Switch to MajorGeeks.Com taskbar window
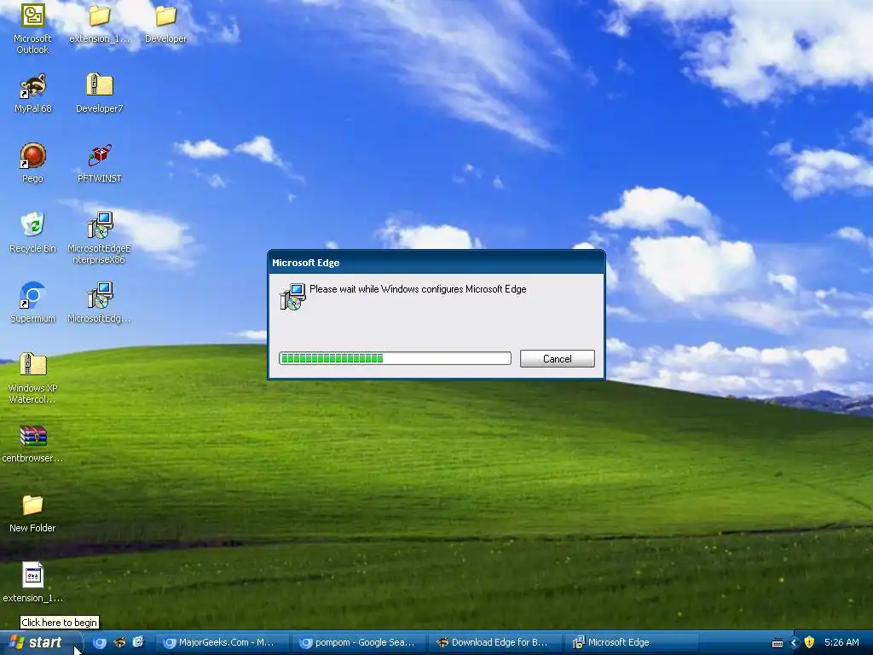This screenshot has height=655, width=873. pyautogui.click(x=223, y=642)
